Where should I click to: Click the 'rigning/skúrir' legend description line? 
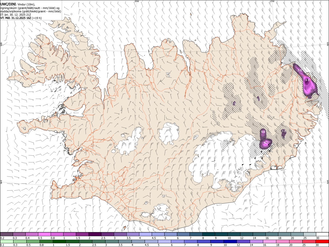(30, 8)
